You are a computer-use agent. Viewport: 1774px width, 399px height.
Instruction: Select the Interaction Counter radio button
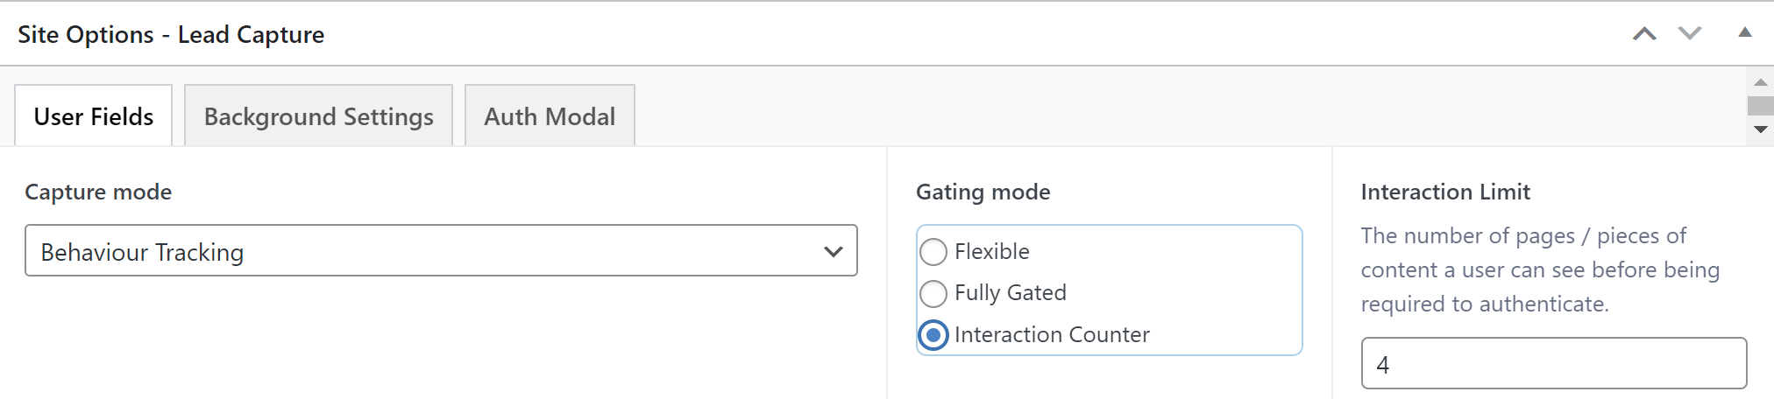point(933,334)
